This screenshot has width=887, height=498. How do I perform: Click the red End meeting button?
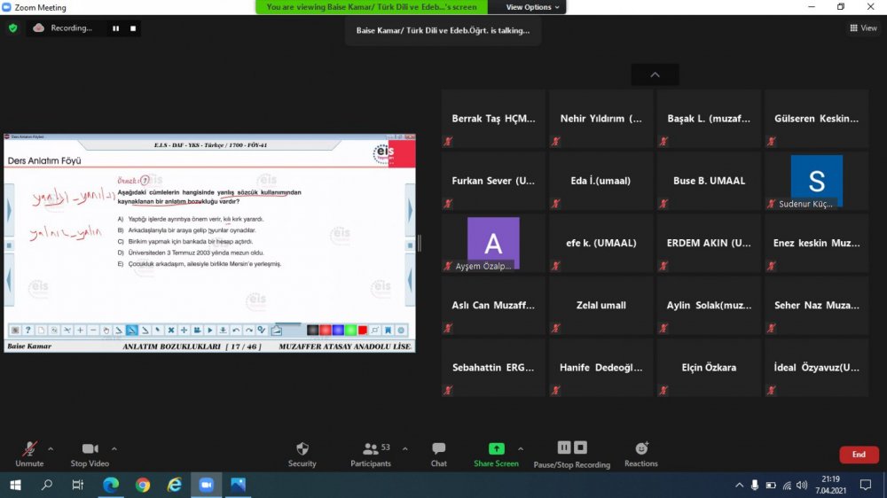[858, 455]
